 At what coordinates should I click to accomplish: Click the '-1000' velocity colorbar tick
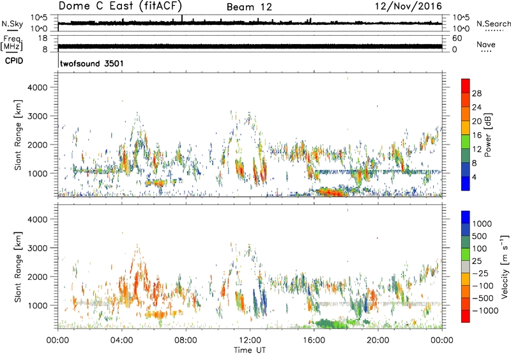click(x=485, y=311)
